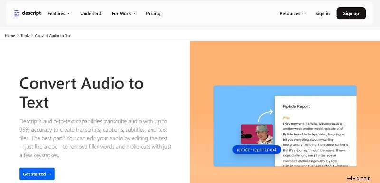Expand the Resources dropdown
Viewport: 380px width, 183px height.
[292, 14]
